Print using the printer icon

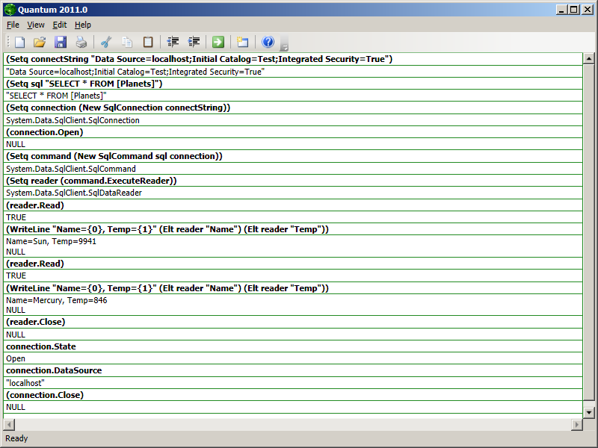(81, 42)
